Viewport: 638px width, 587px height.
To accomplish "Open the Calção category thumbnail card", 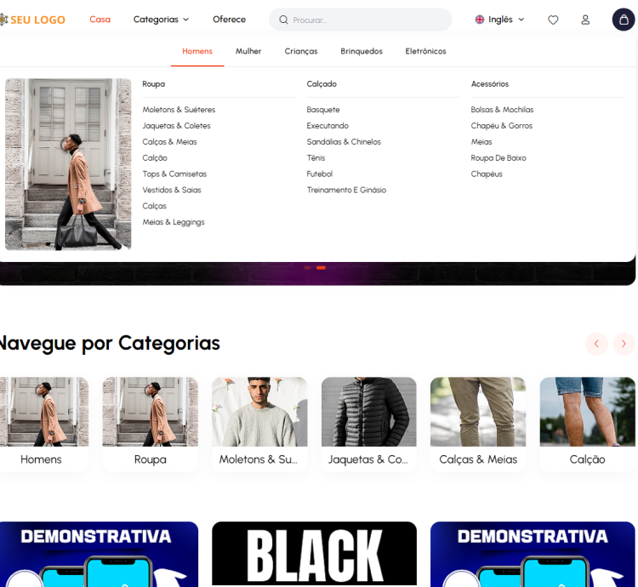I will 587,424.
